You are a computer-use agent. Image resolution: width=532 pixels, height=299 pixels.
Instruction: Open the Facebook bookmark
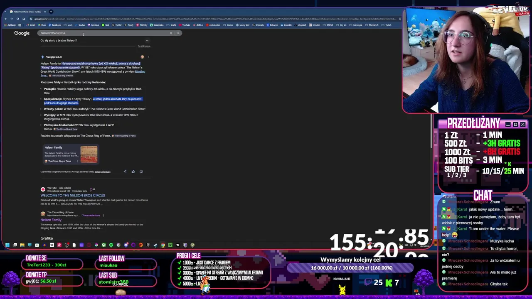54,25
